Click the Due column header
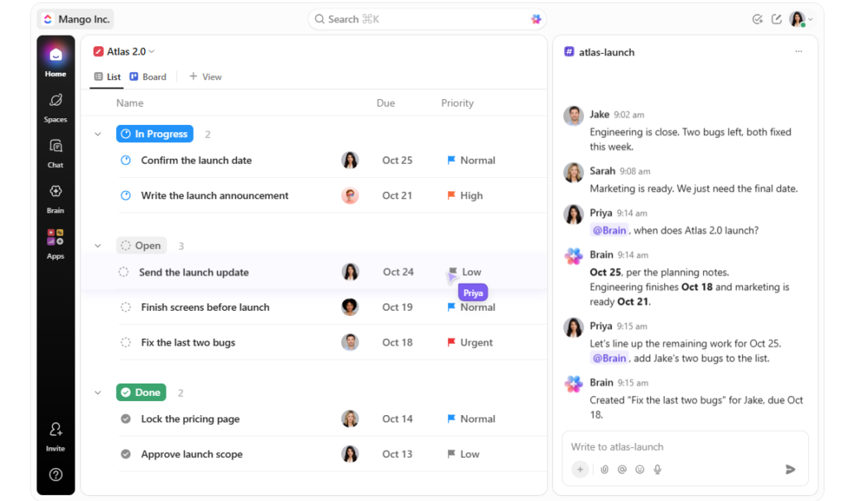The image size is (848, 501). point(386,103)
